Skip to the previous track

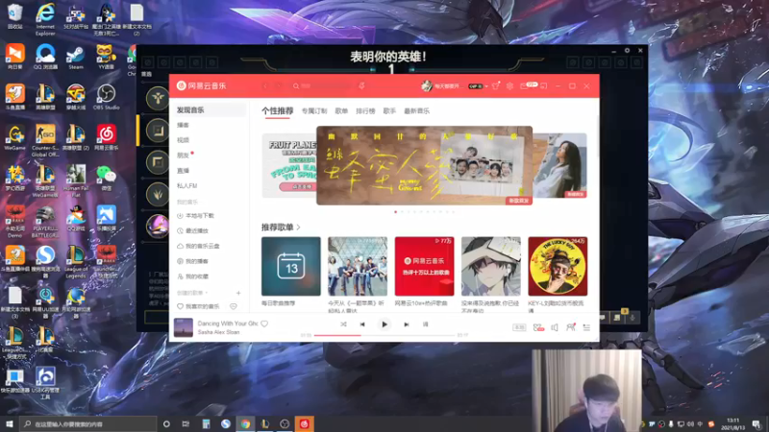click(362, 324)
